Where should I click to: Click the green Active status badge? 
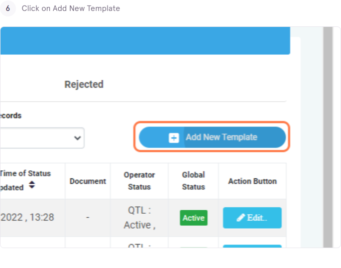coord(194,218)
